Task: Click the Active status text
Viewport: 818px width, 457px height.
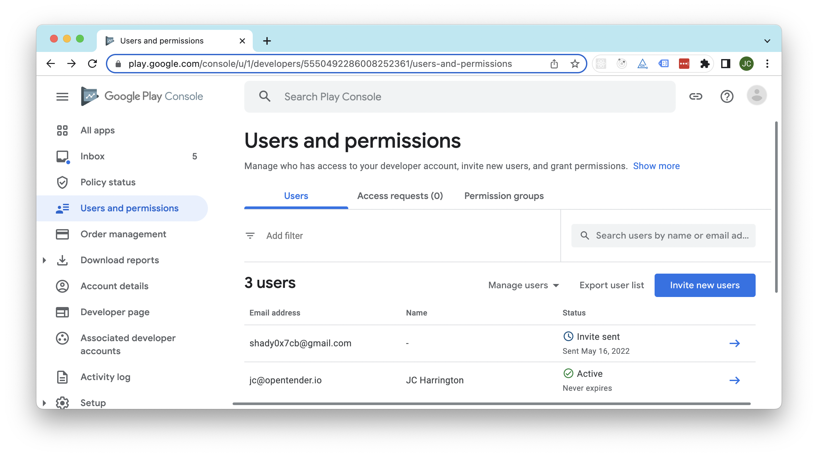Action: (x=590, y=374)
